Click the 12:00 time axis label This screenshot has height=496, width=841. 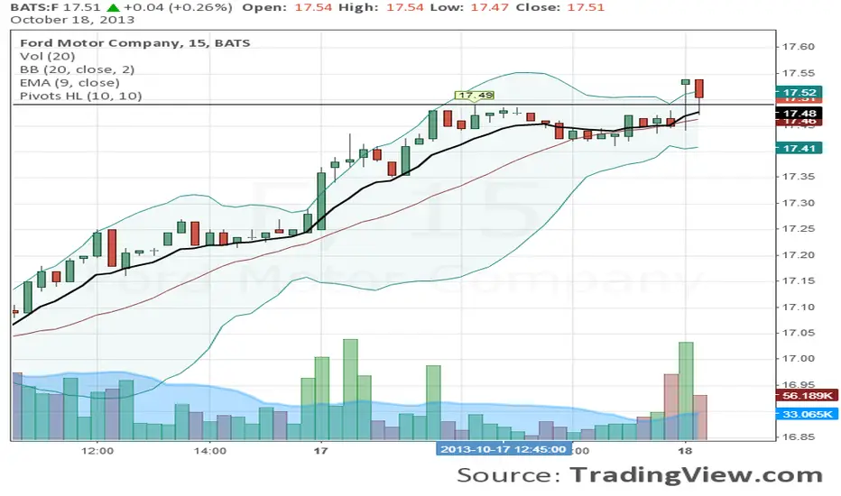(97, 451)
